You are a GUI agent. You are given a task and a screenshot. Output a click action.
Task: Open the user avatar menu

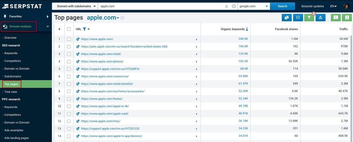coord(346,6)
